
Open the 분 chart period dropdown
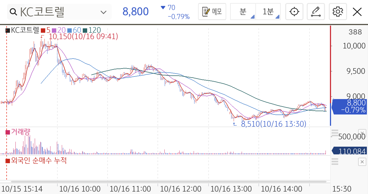coord(243,12)
